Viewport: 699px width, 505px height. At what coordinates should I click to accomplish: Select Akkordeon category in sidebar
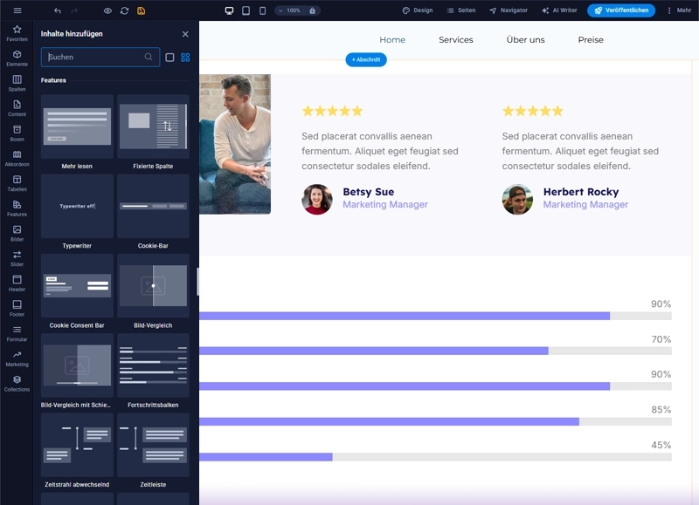point(17,159)
